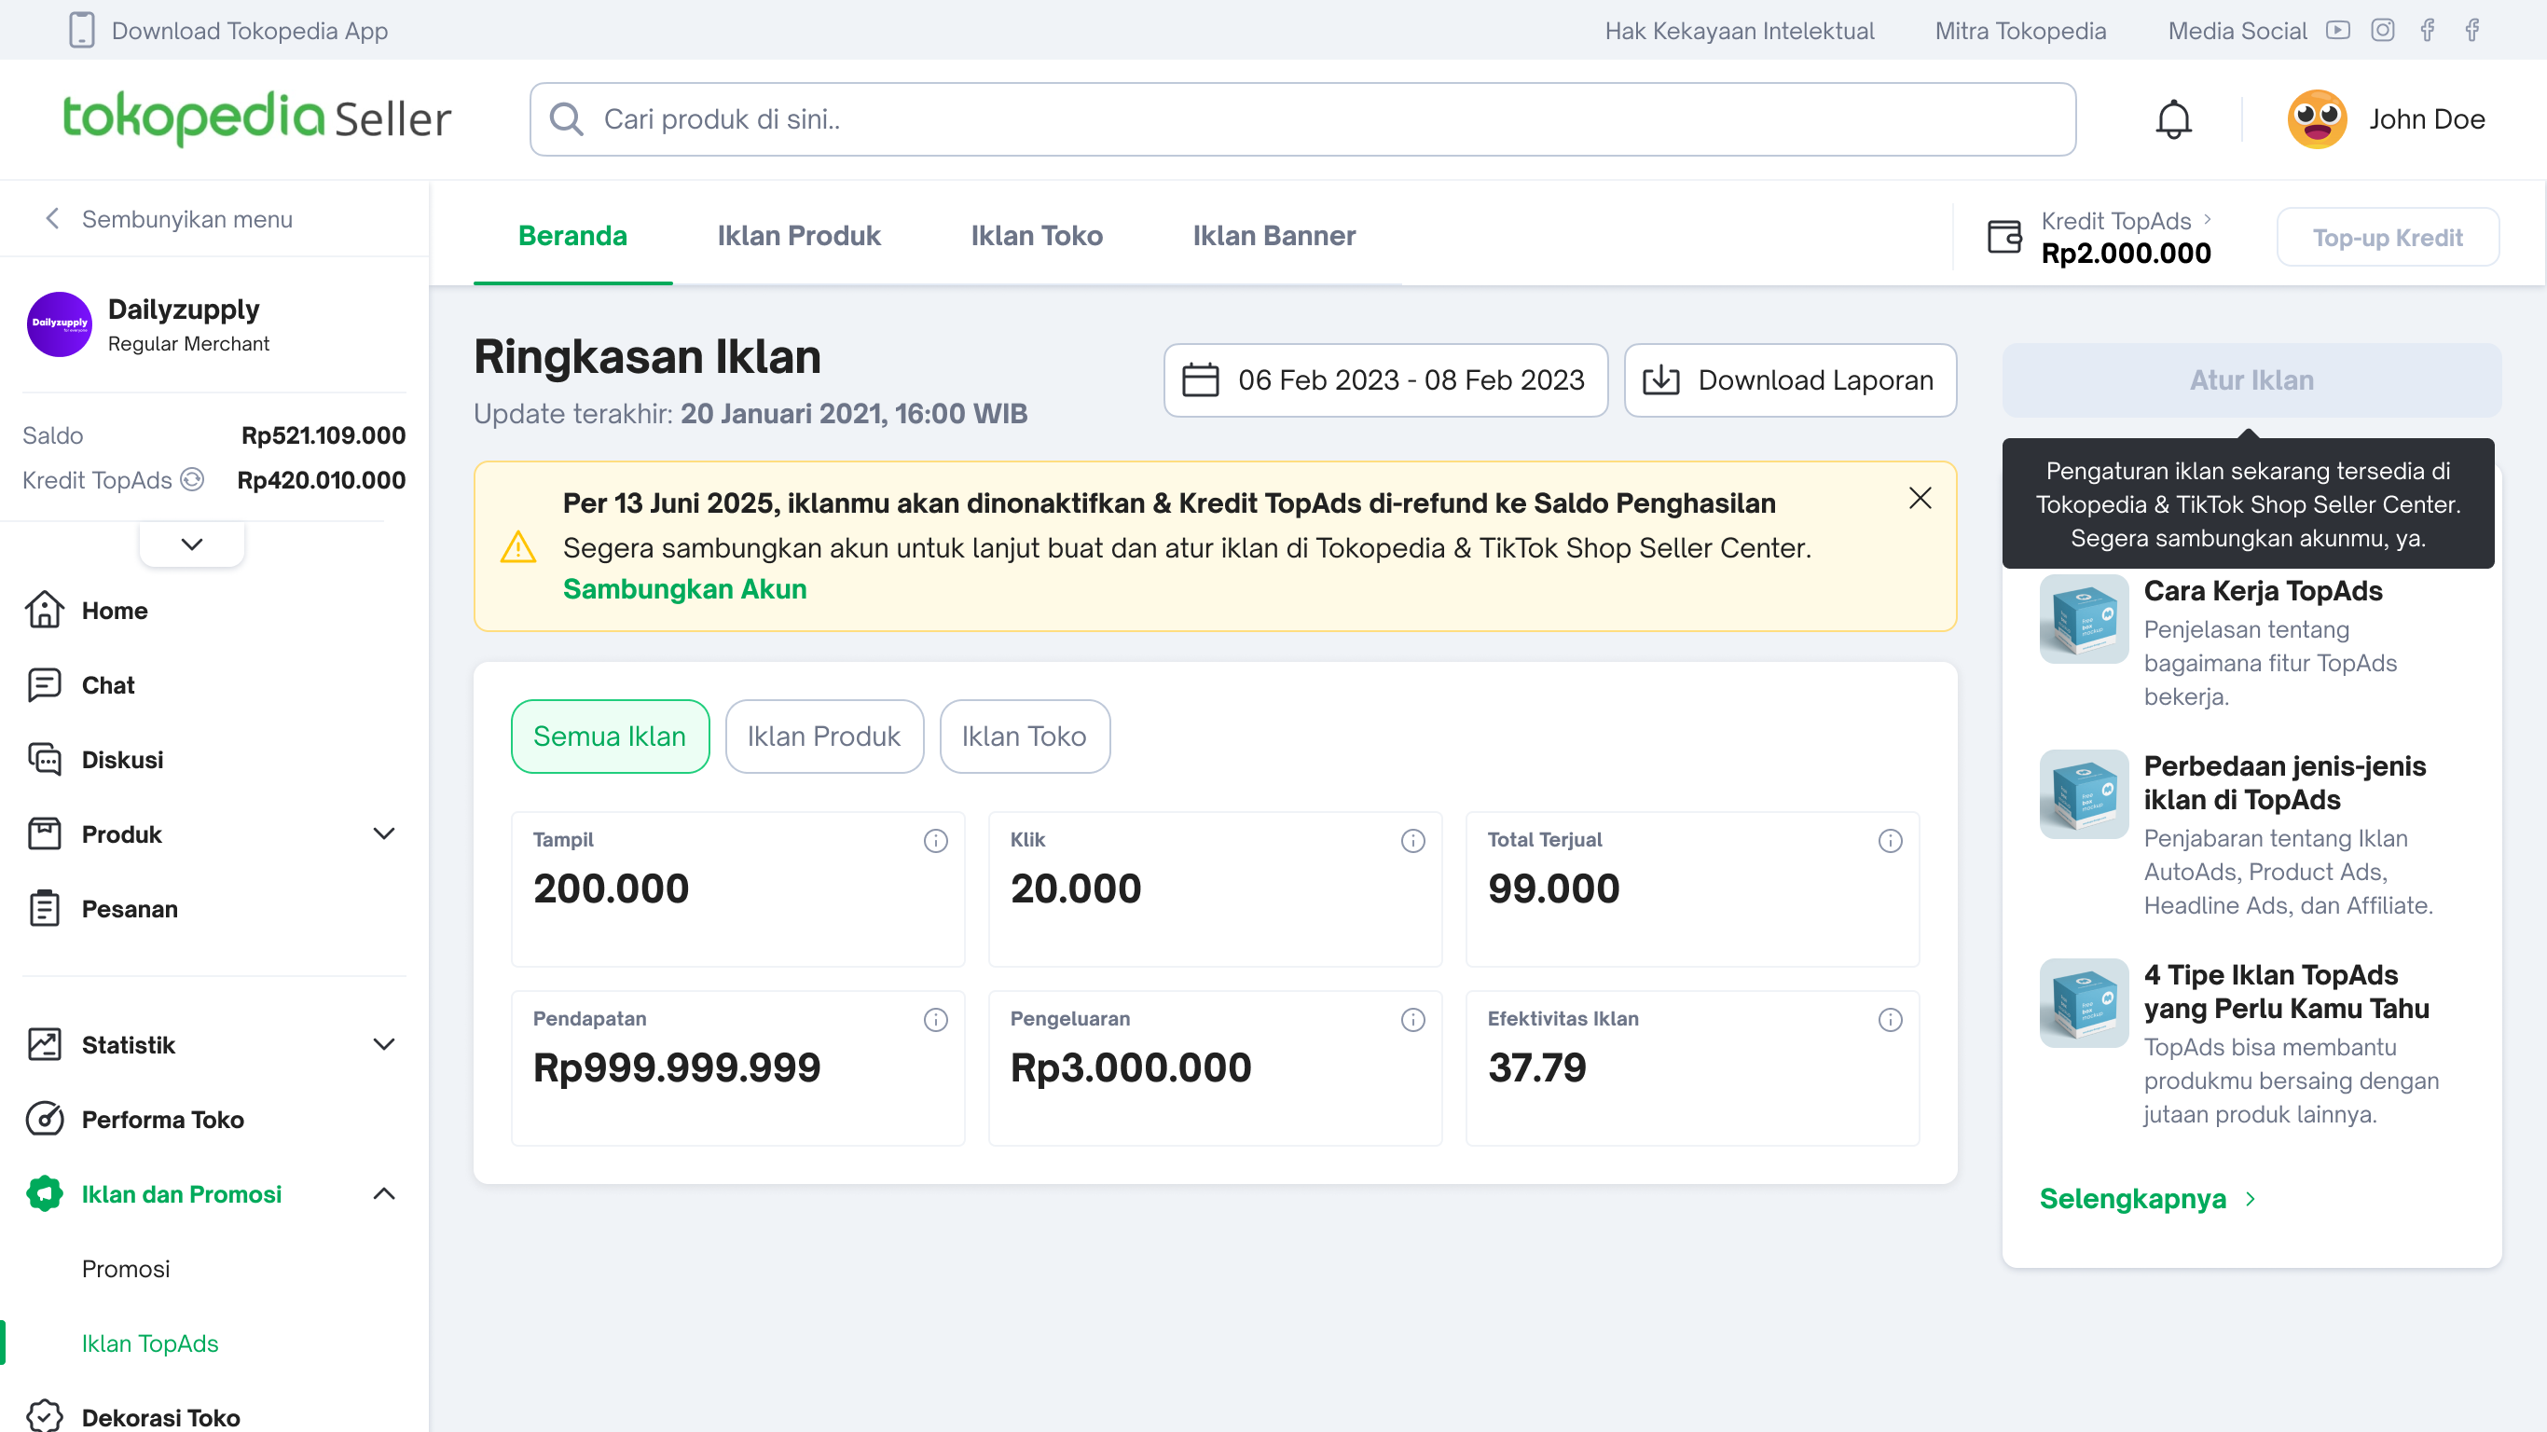Screen dimensions: 2547x1432
Task: Click the Sambungkan Akun link
Action: click(684, 589)
